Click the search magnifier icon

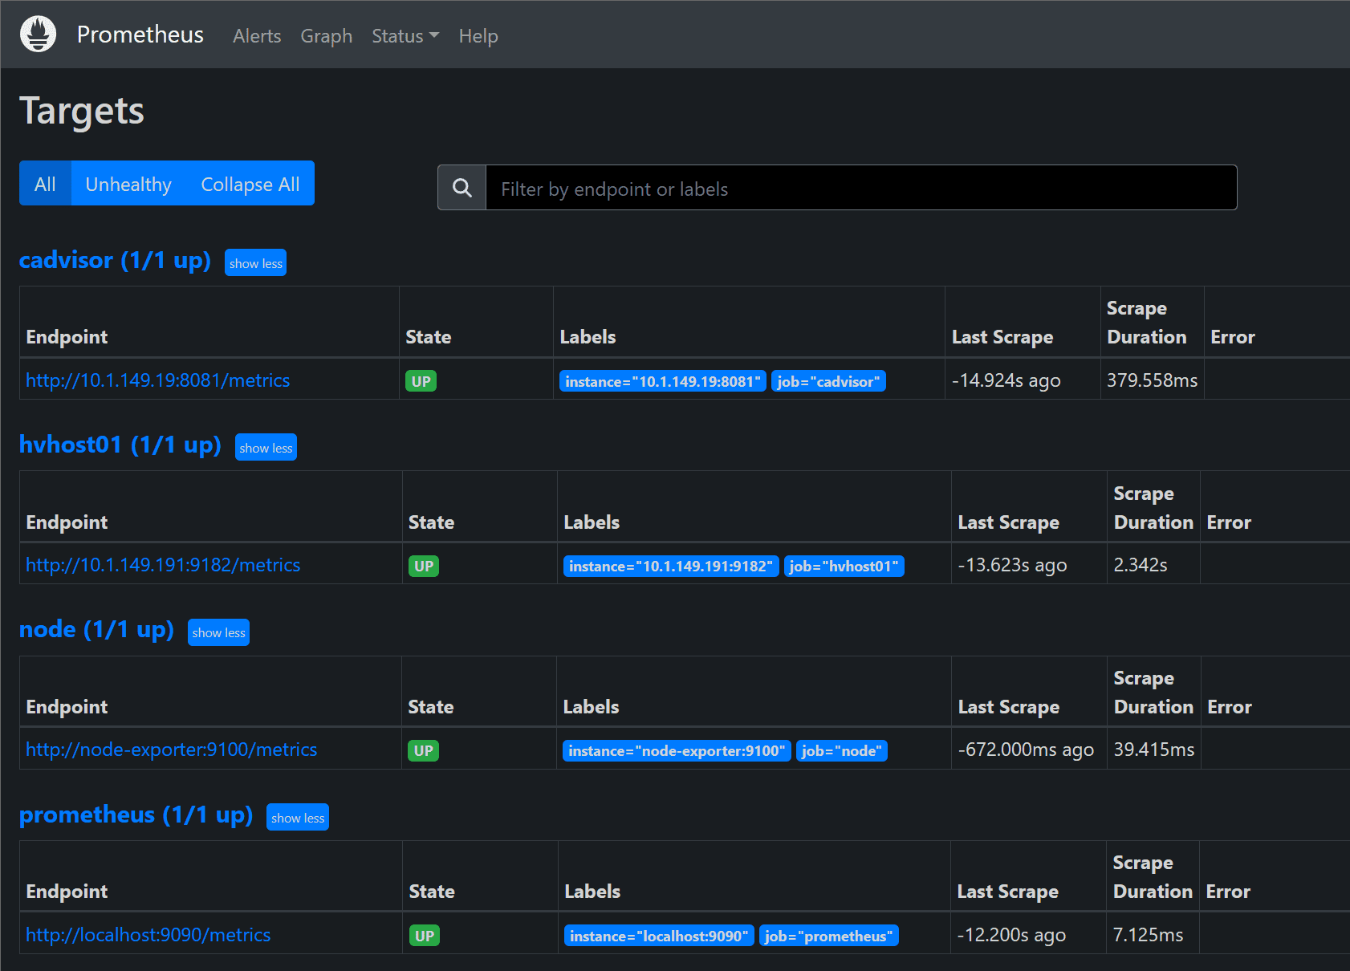(462, 188)
